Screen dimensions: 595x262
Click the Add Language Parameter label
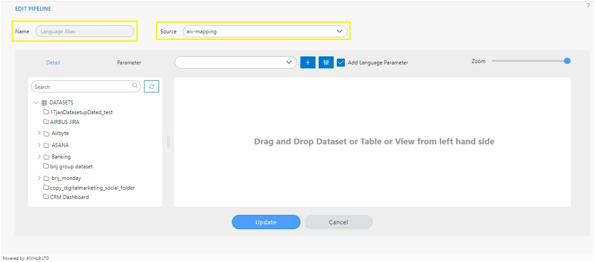(x=378, y=63)
